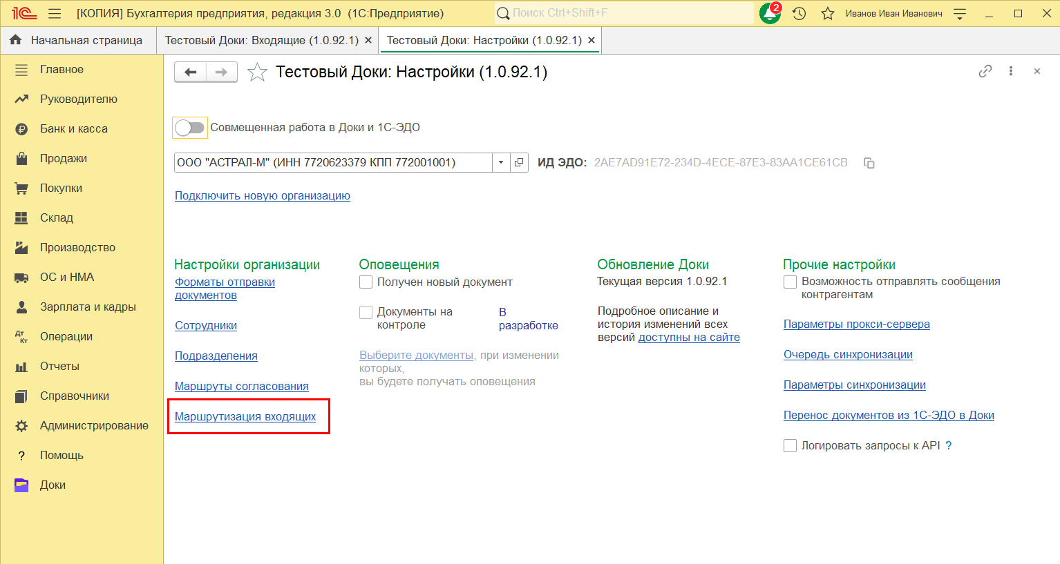
Task: Open Перенос документов из 1С-ЭДО в Доки
Action: [x=889, y=416]
